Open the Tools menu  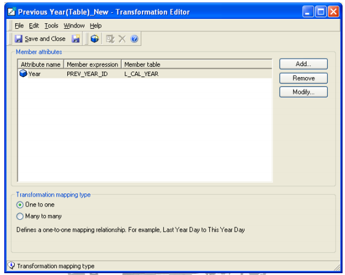[51, 26]
